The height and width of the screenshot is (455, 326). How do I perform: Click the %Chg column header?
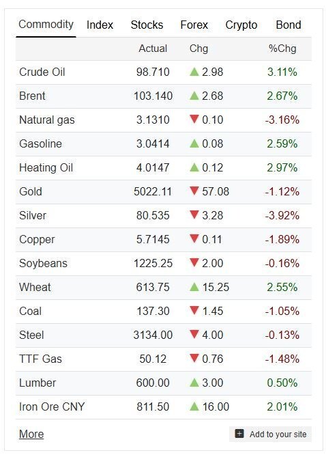click(282, 49)
